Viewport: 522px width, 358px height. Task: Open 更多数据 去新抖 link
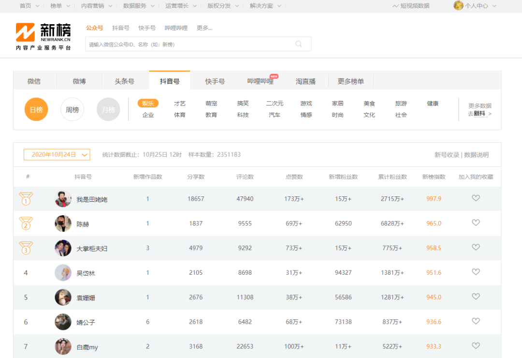(x=480, y=110)
